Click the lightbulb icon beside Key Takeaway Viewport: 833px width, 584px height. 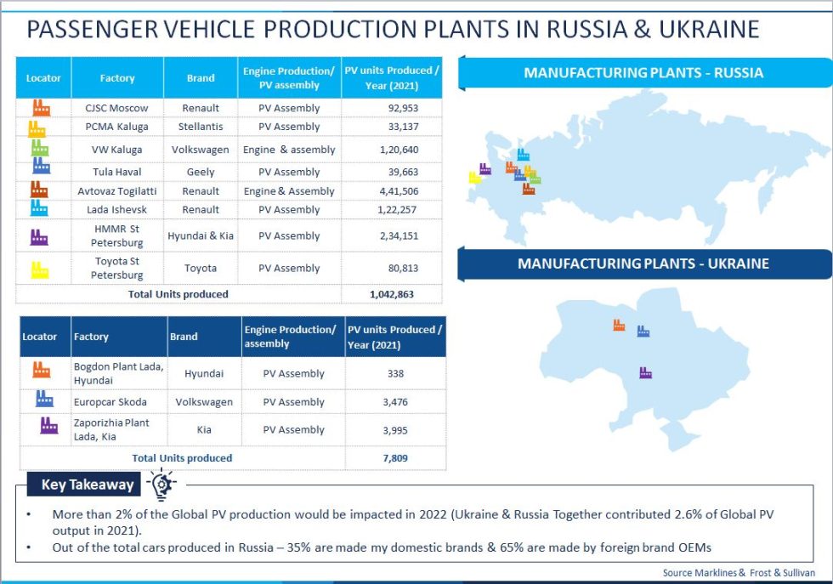click(x=160, y=485)
